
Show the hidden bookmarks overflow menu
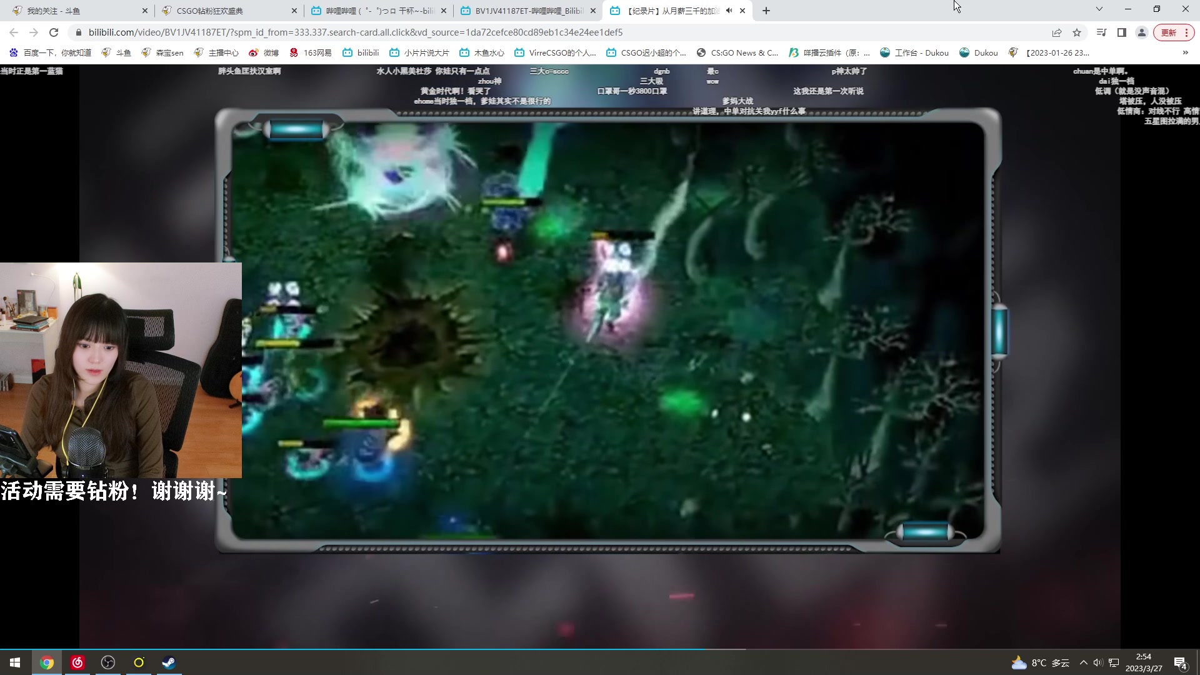pos(1186,52)
